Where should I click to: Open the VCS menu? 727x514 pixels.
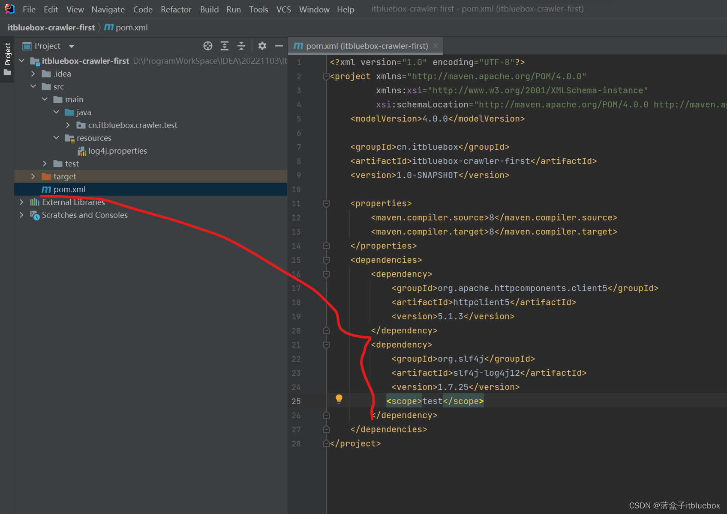(x=284, y=9)
